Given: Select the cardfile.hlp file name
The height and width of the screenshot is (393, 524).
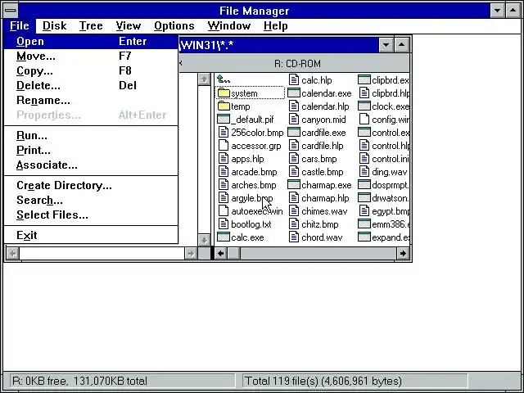Looking at the screenshot, I should 323,146.
